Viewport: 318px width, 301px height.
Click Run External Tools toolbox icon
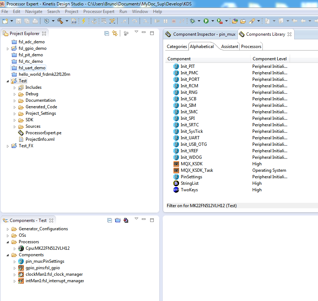(219, 21)
